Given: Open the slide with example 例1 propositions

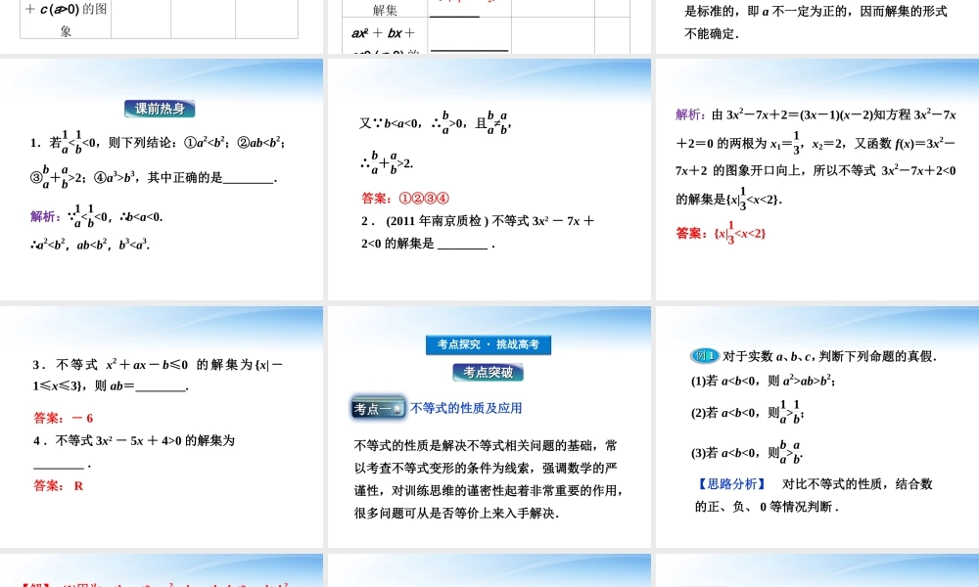Looking at the screenshot, I should click(x=817, y=427).
